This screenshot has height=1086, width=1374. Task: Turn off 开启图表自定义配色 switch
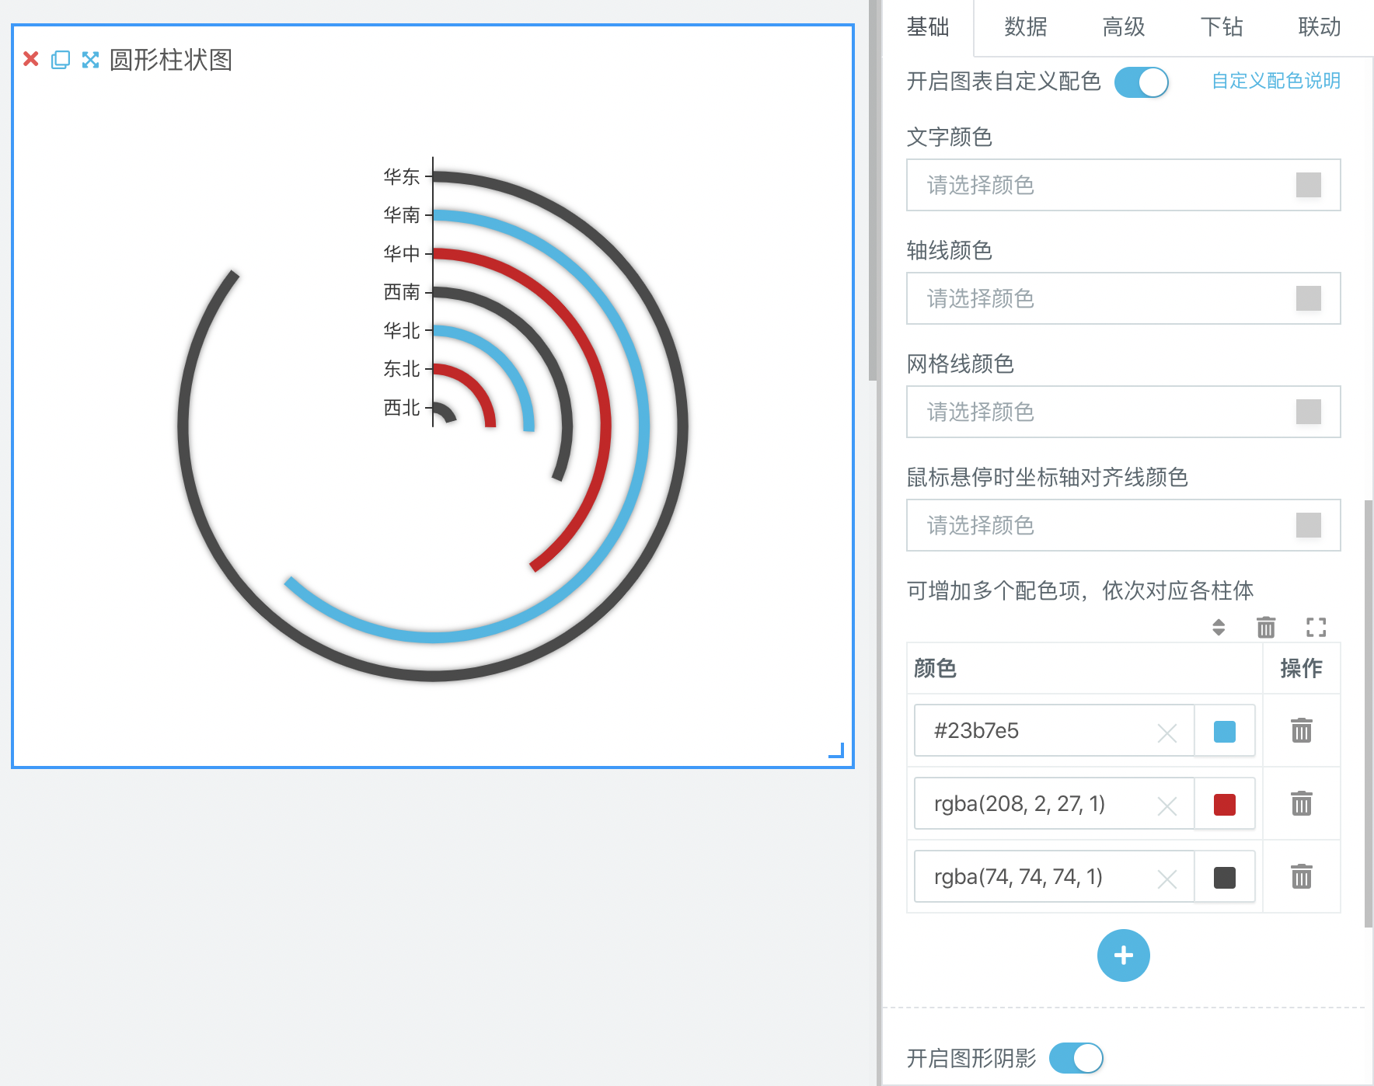pyautogui.click(x=1141, y=82)
